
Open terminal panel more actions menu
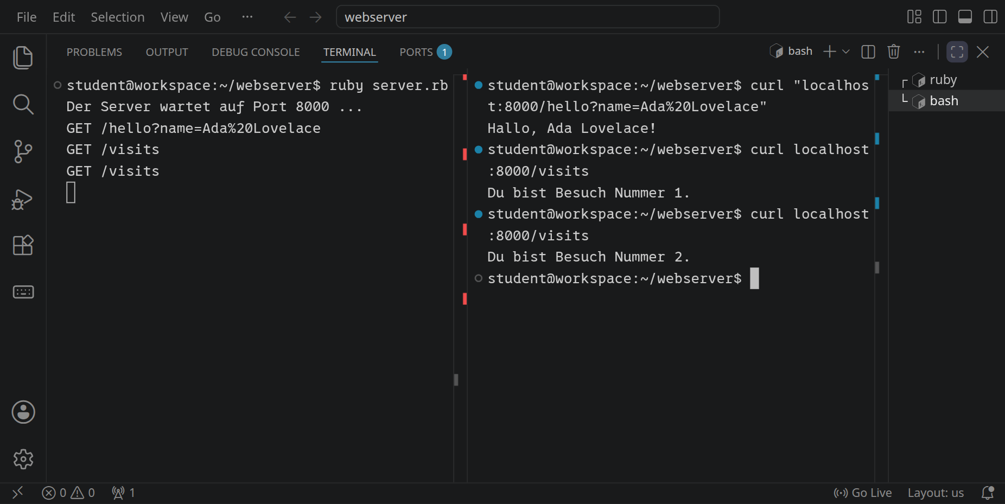(919, 52)
